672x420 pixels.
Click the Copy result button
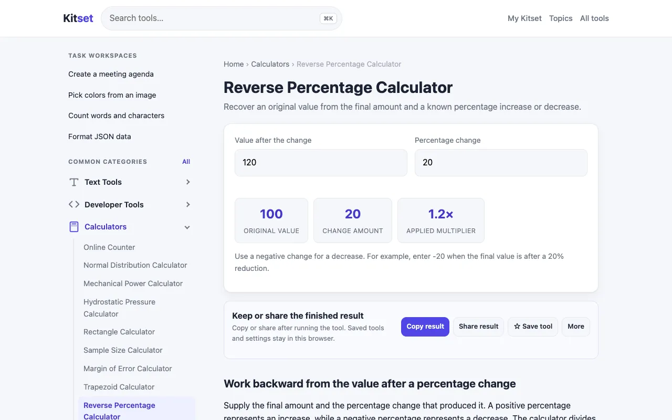425,327
